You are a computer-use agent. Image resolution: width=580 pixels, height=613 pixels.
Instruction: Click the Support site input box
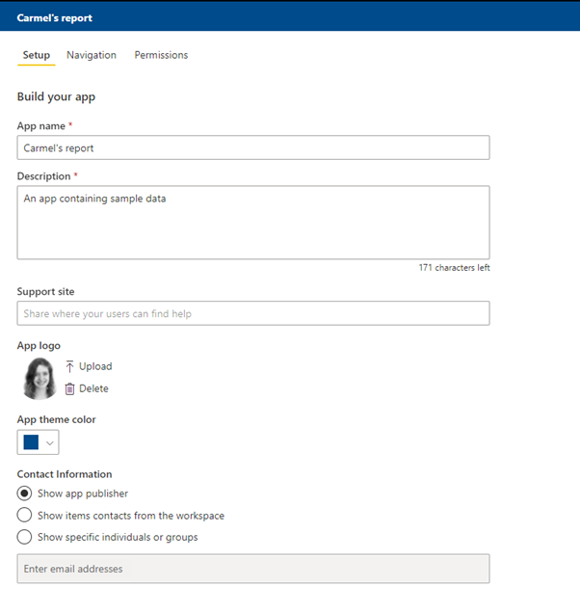pos(252,313)
